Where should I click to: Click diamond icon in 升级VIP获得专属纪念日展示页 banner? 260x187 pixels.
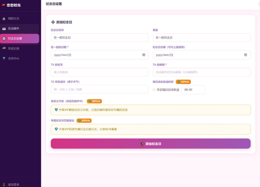[56, 129]
